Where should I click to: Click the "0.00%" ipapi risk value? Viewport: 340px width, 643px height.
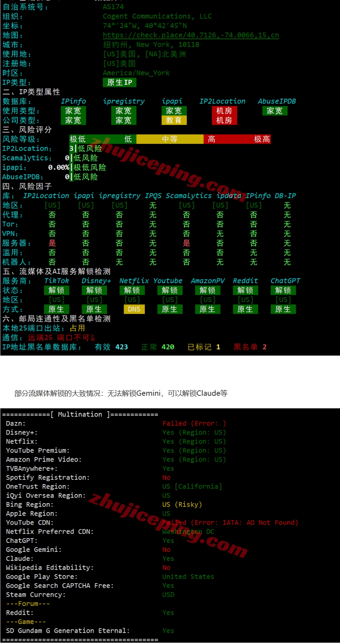[x=58, y=167]
